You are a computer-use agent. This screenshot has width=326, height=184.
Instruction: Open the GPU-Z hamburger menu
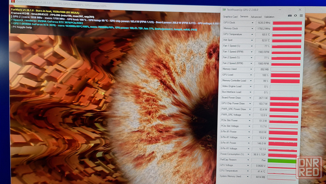click(x=301, y=16)
